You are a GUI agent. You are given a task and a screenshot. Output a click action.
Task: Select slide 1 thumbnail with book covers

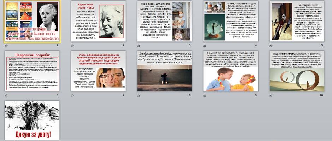pyautogui.click(x=32, y=21)
